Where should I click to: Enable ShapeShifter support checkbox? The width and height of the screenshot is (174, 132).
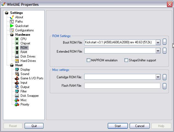(126, 60)
